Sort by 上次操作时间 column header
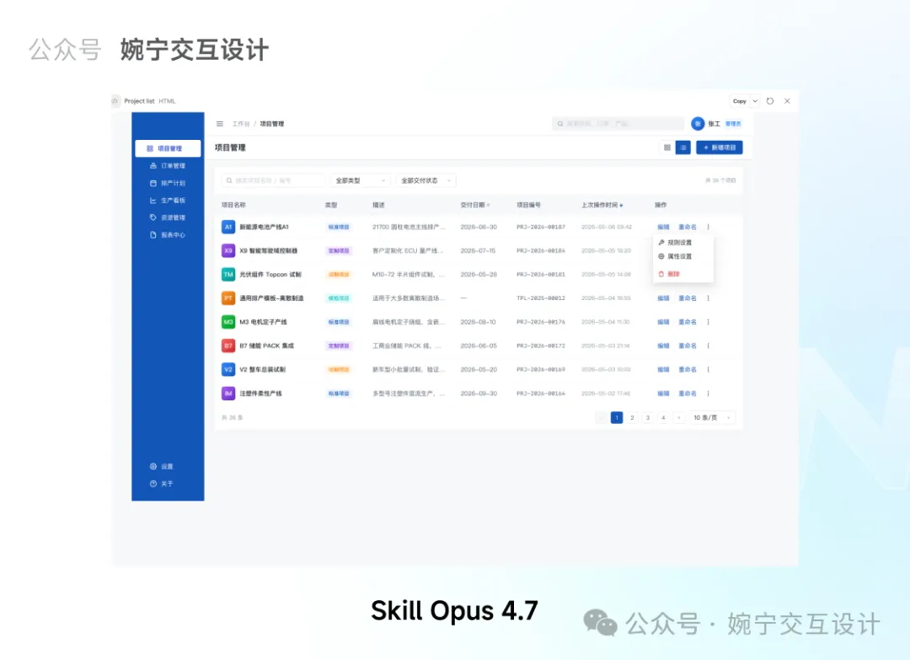910x660 pixels. [x=602, y=205]
